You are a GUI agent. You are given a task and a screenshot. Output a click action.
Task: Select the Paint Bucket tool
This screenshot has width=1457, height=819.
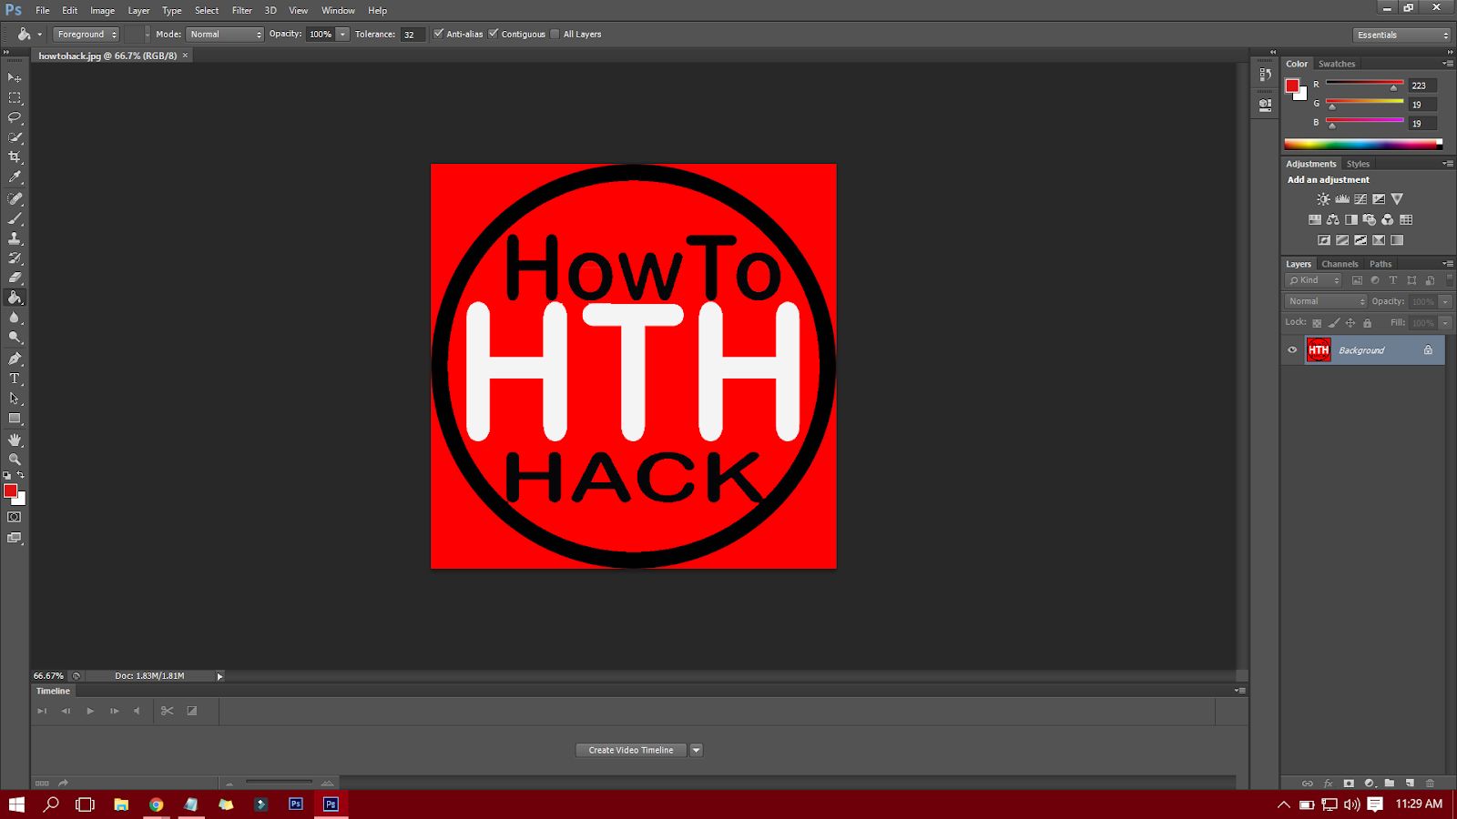[x=15, y=298]
